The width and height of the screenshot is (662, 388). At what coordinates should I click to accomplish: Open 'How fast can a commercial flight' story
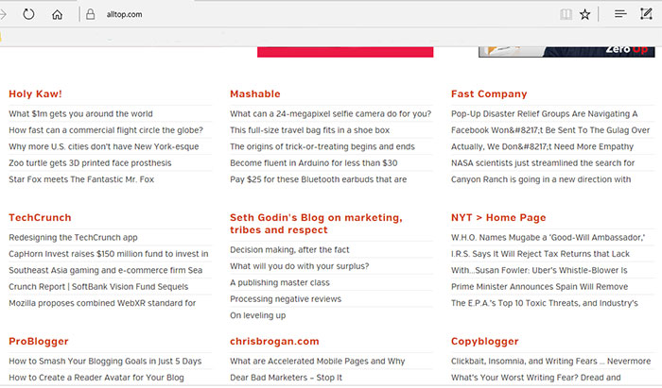click(106, 130)
